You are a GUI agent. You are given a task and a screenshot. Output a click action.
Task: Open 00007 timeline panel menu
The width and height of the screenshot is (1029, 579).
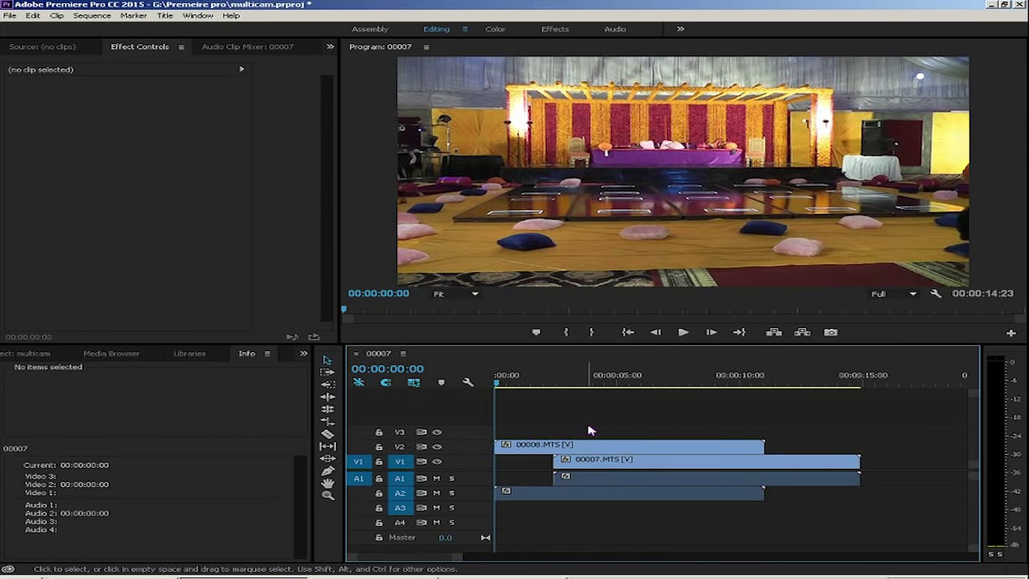pyautogui.click(x=403, y=353)
